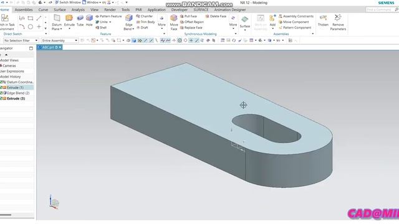
Task: Click the Thicken tool icon
Action: pos(323,18)
